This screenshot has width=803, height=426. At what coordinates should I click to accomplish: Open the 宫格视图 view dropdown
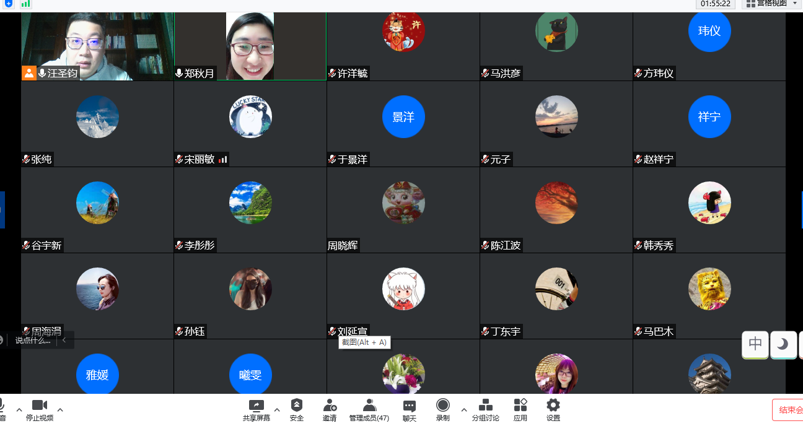pos(772,4)
